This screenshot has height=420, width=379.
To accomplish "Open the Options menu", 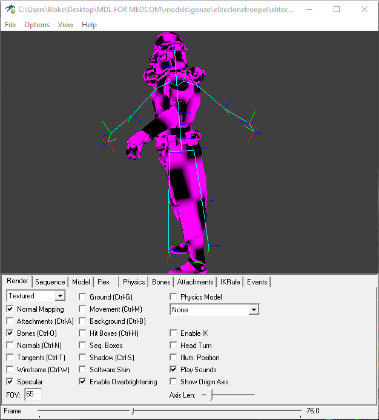I will [x=37, y=25].
